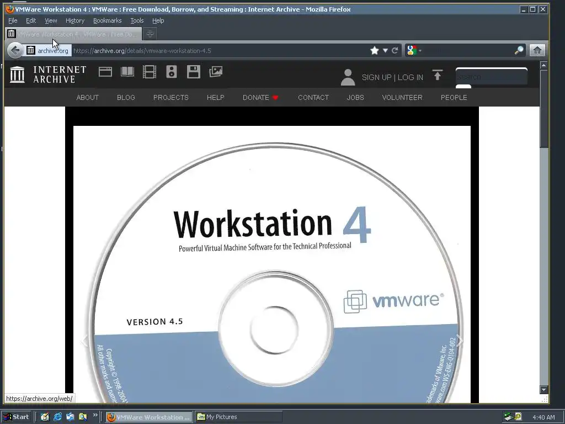The width and height of the screenshot is (565, 424).
Task: Open the VOLUNTEER link
Action: coord(402,98)
